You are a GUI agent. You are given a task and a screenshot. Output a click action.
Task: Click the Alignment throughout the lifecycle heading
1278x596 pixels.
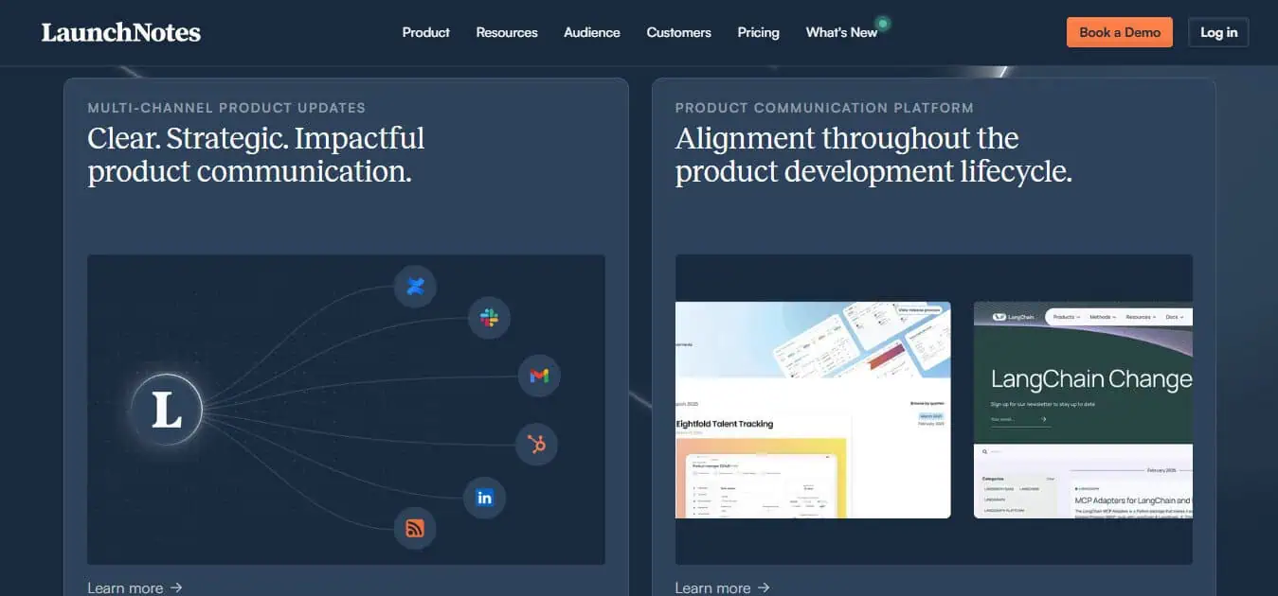tap(873, 155)
